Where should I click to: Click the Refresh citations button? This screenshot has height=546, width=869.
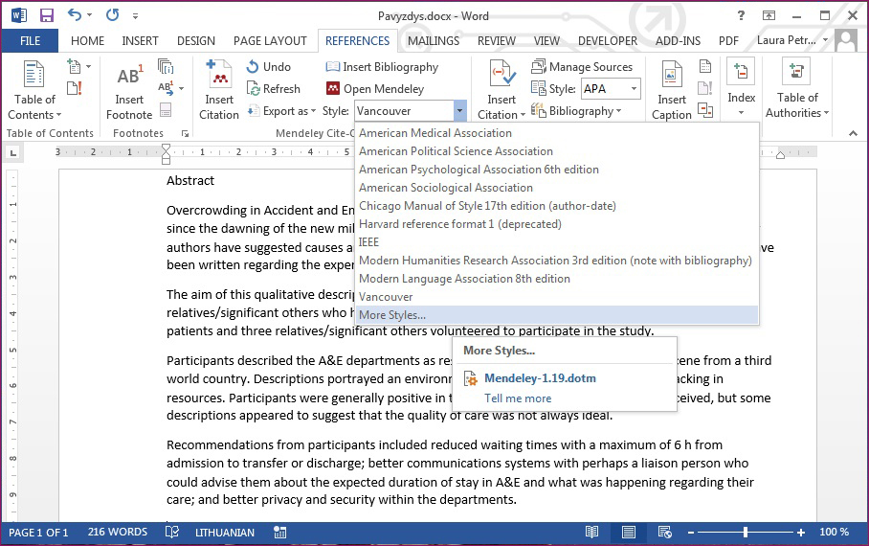pos(272,89)
